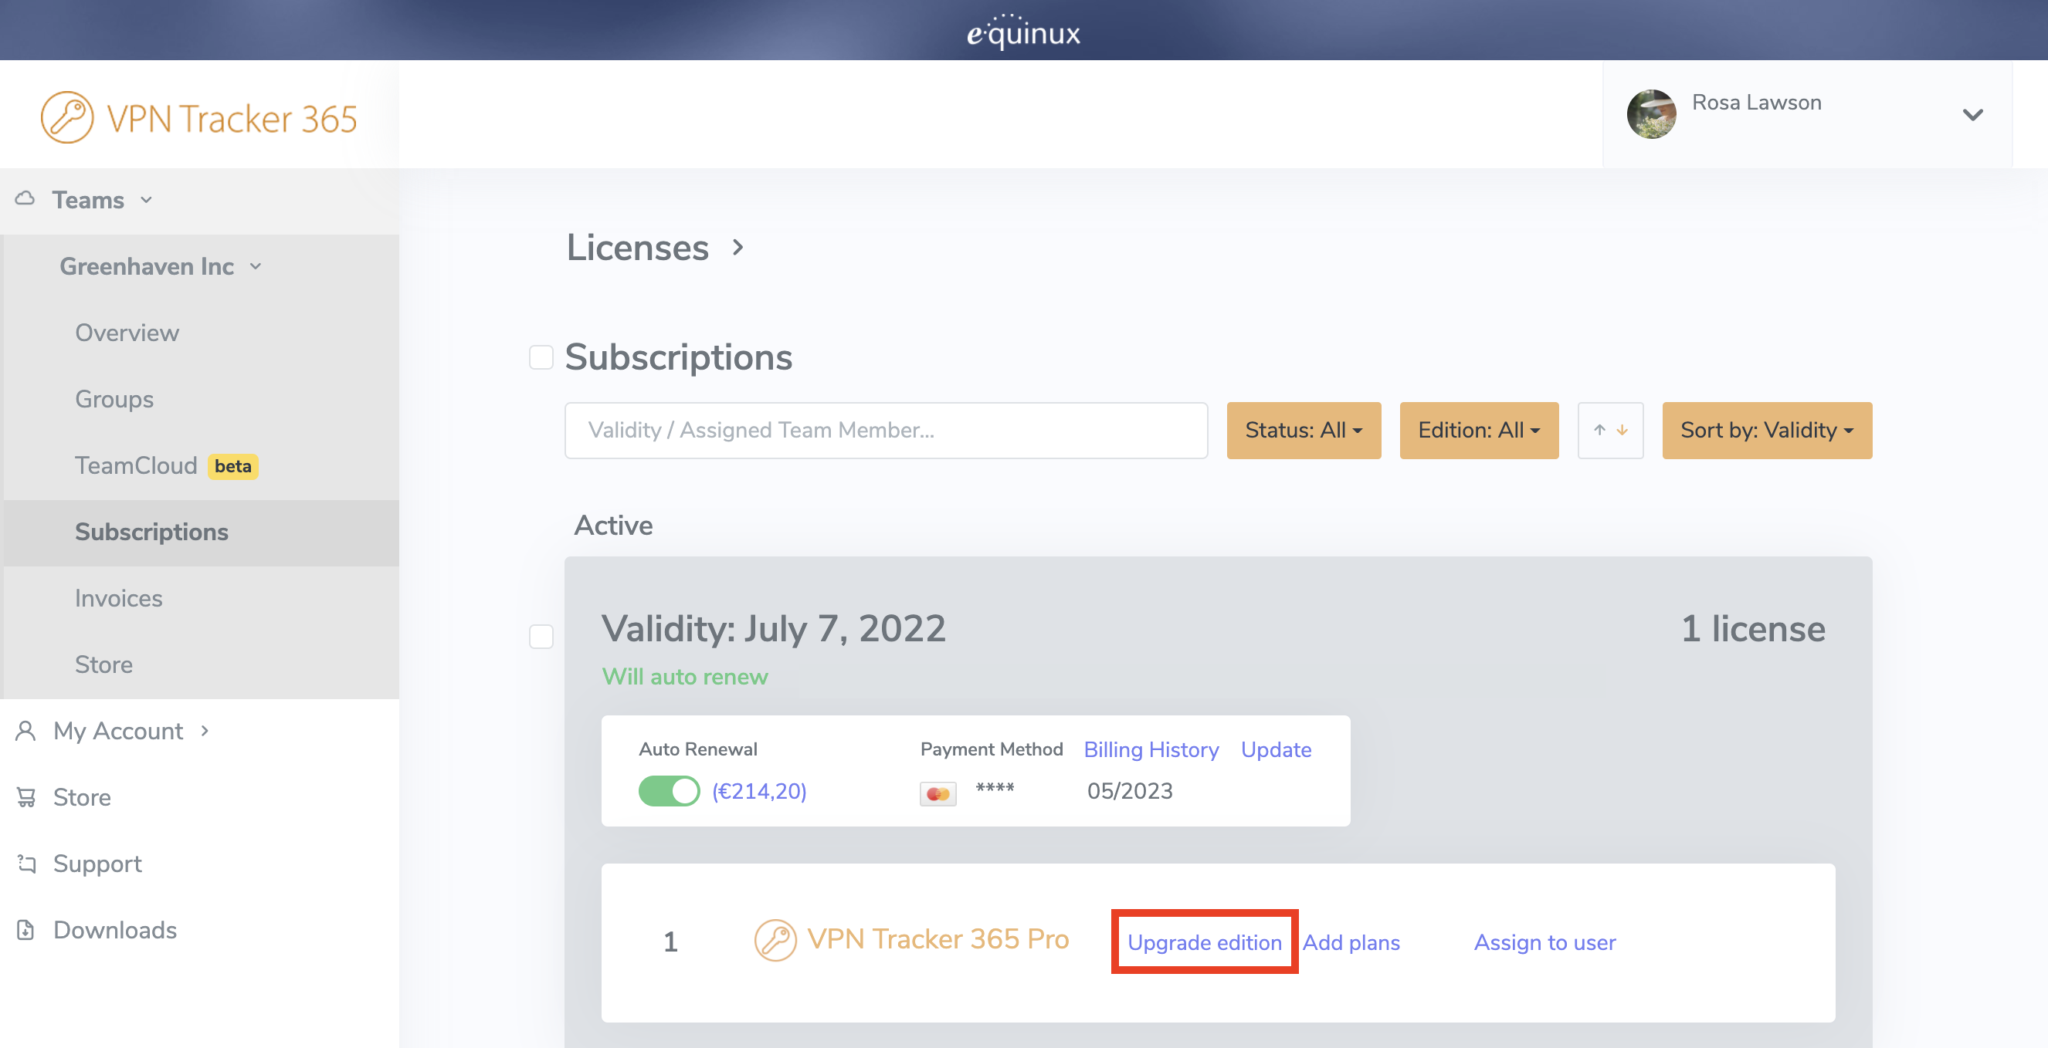Screen dimensions: 2048x1048
Task: Click the 05/2023 card expiry date
Action: [x=1130, y=791]
